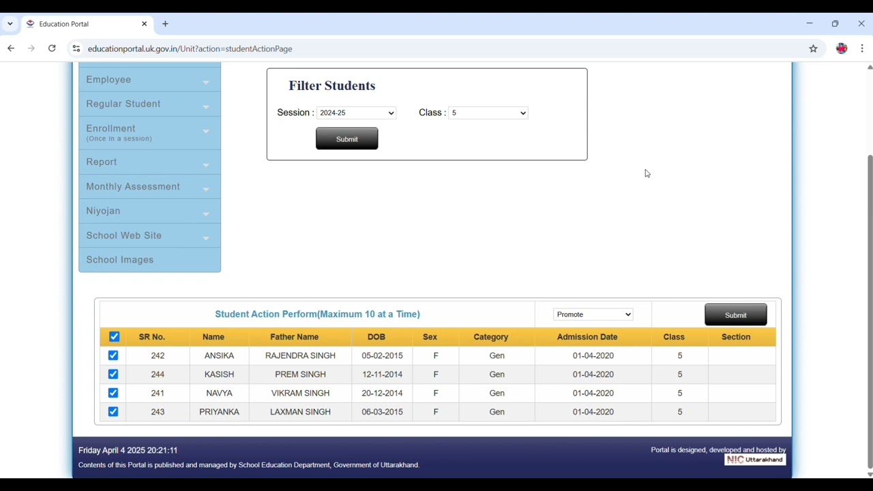This screenshot has width=873, height=491.
Task: Click student name NAVYA
Action: (x=219, y=393)
